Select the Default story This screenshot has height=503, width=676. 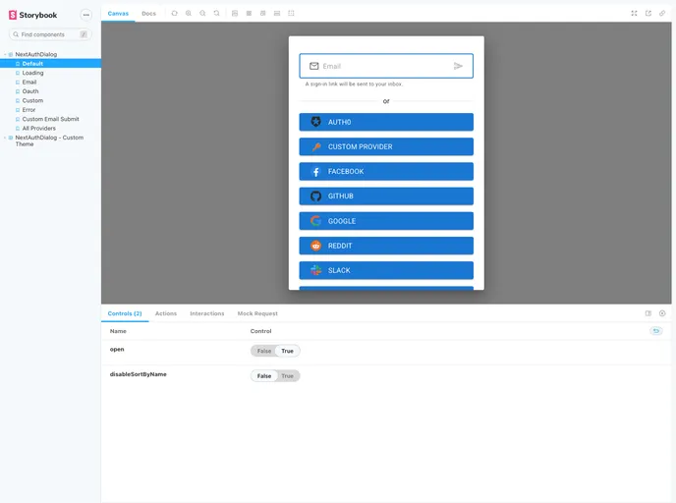click(x=50, y=63)
